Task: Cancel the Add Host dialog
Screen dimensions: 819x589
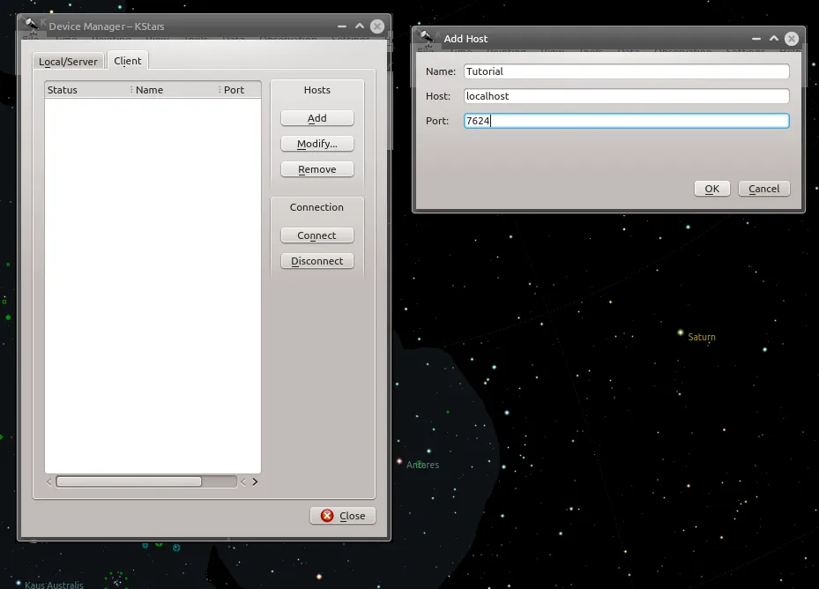Action: [763, 189]
